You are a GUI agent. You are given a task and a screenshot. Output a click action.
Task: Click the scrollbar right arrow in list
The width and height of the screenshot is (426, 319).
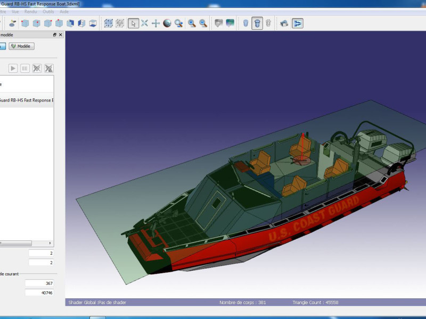(x=50, y=243)
